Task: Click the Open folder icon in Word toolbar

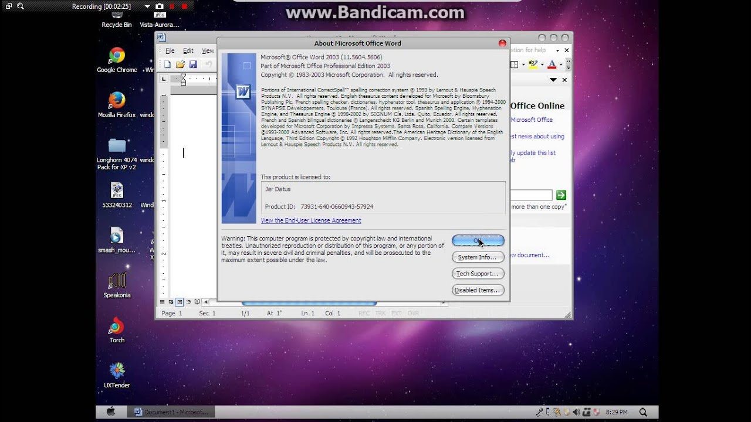Action: 180,64
